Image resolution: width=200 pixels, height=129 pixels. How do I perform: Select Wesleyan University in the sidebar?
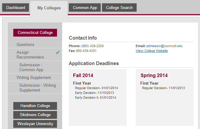35,124
